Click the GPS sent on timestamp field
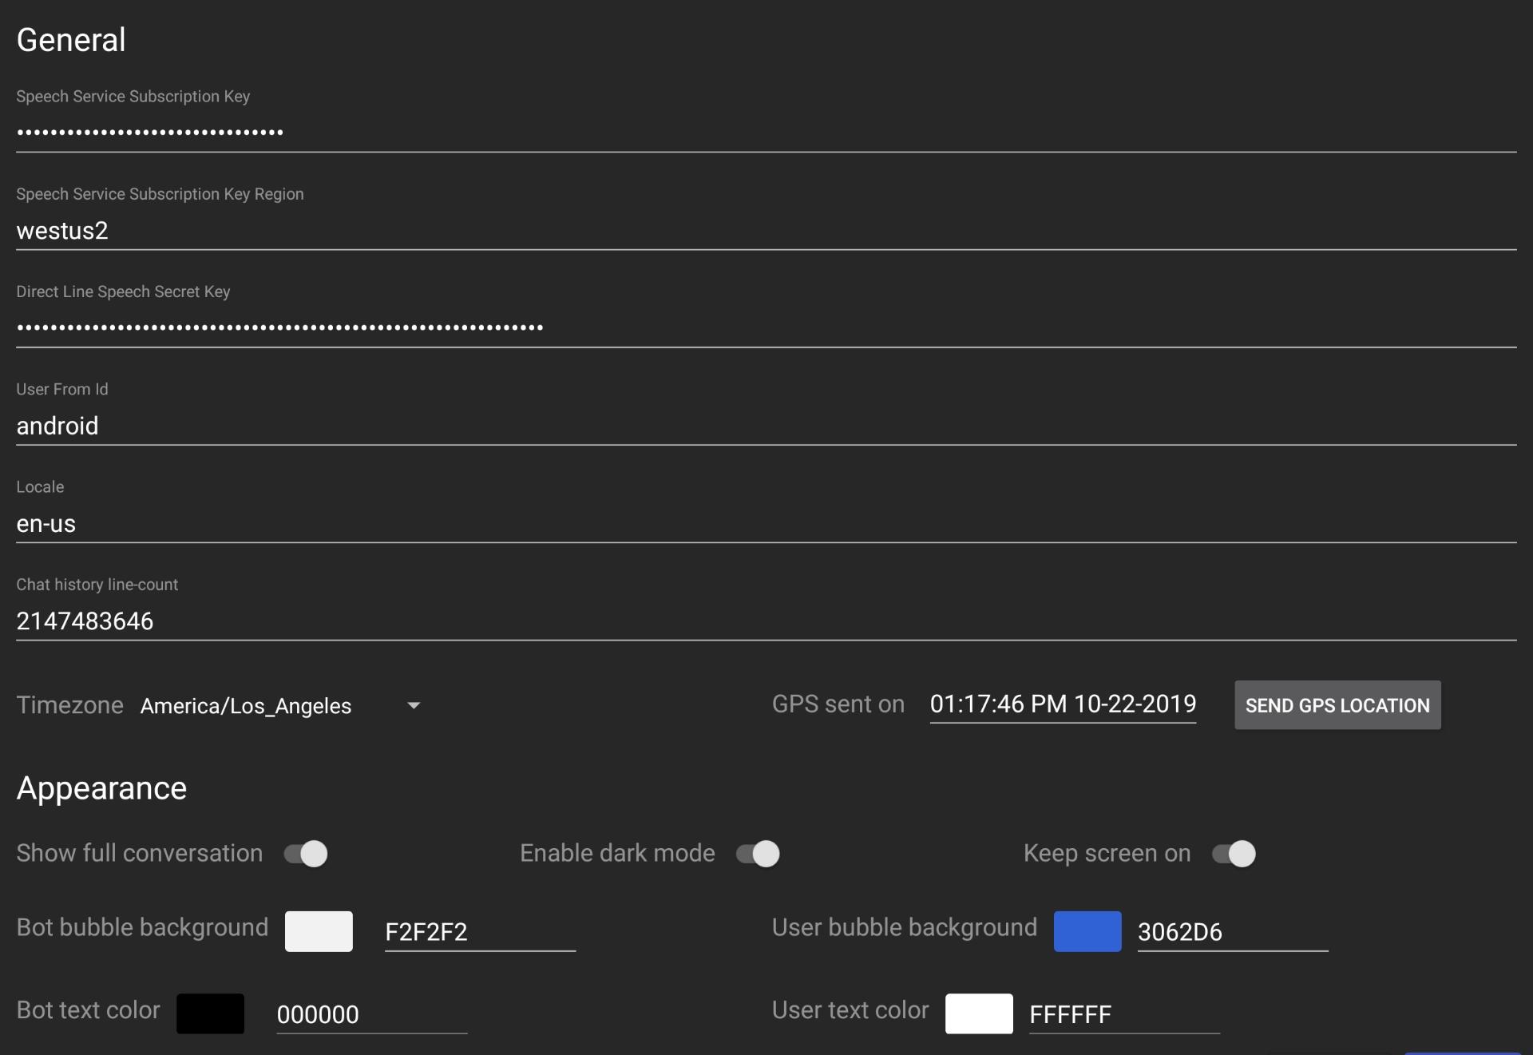Screen dimensions: 1533x1055 (1063, 703)
